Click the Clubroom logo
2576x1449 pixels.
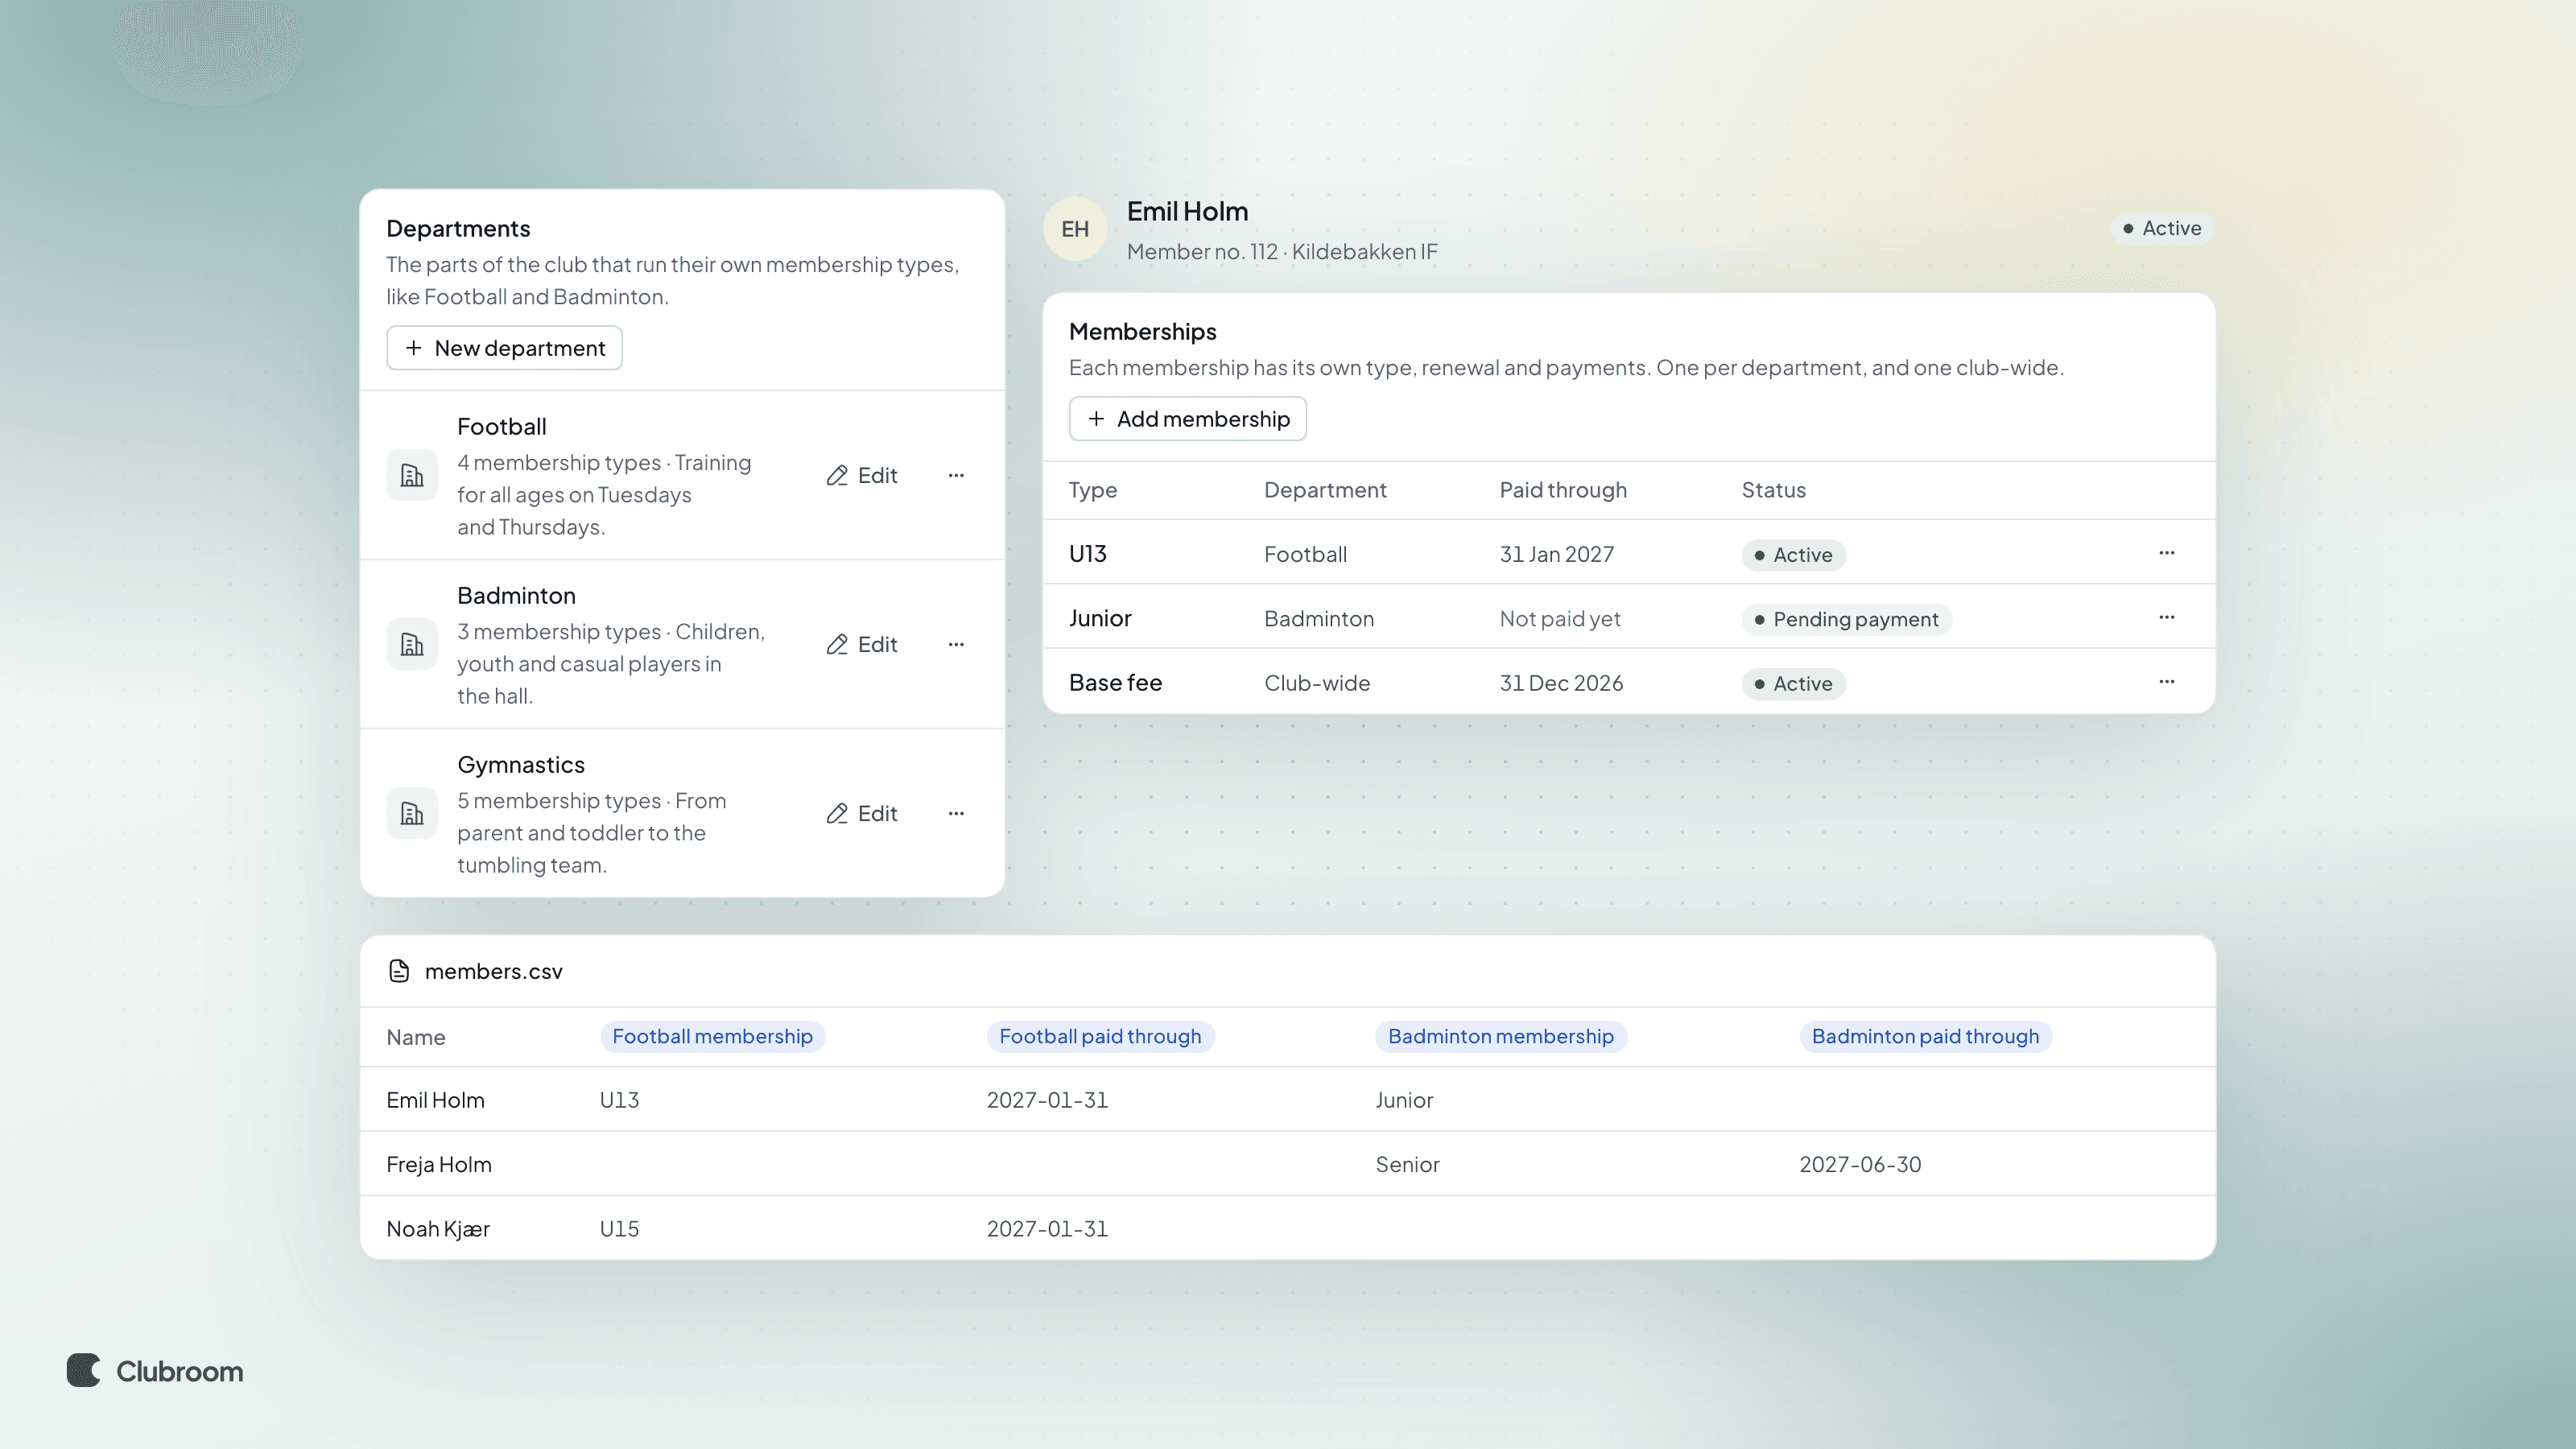click(155, 1371)
